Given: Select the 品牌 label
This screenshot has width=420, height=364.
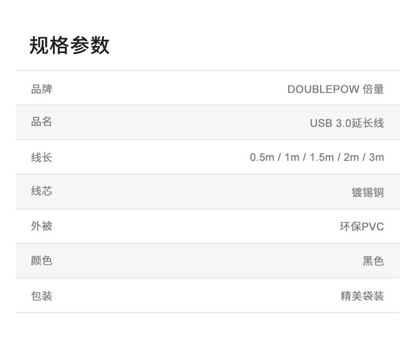Looking at the screenshot, I should pyautogui.click(x=41, y=89).
